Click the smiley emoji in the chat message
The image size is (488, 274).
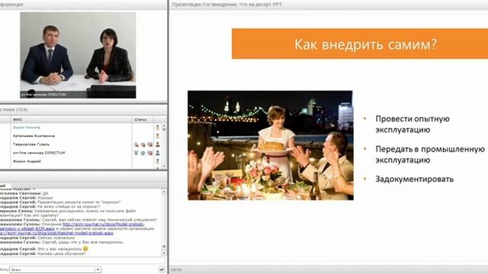point(85,249)
